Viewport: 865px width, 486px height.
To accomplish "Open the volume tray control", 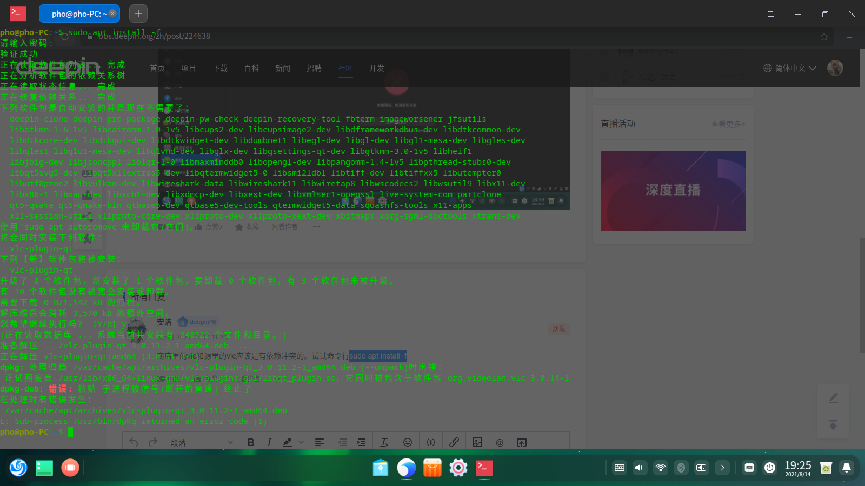I will pyautogui.click(x=640, y=468).
